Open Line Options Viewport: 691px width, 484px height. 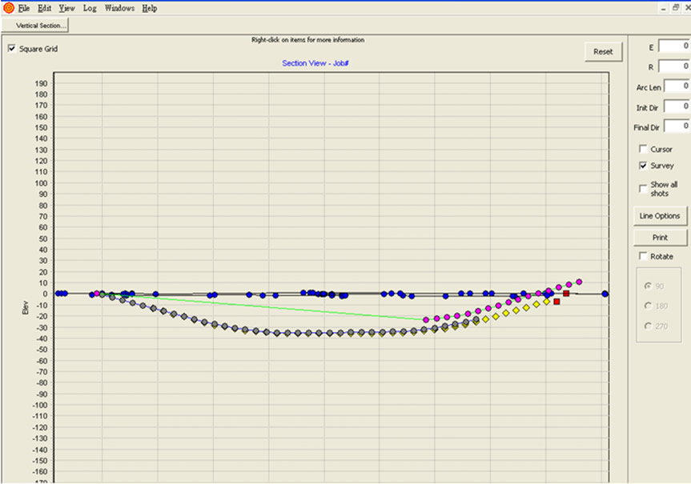click(x=660, y=216)
